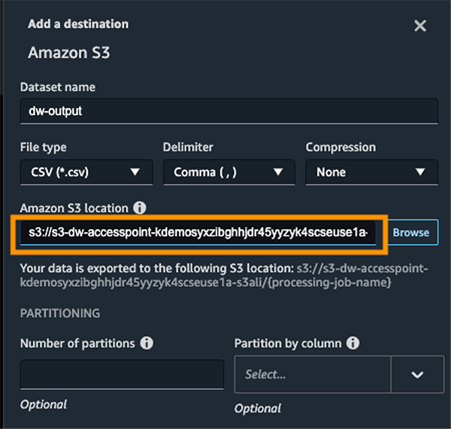Close the Add a destination panel
This screenshot has width=451, height=429.
pyautogui.click(x=420, y=26)
